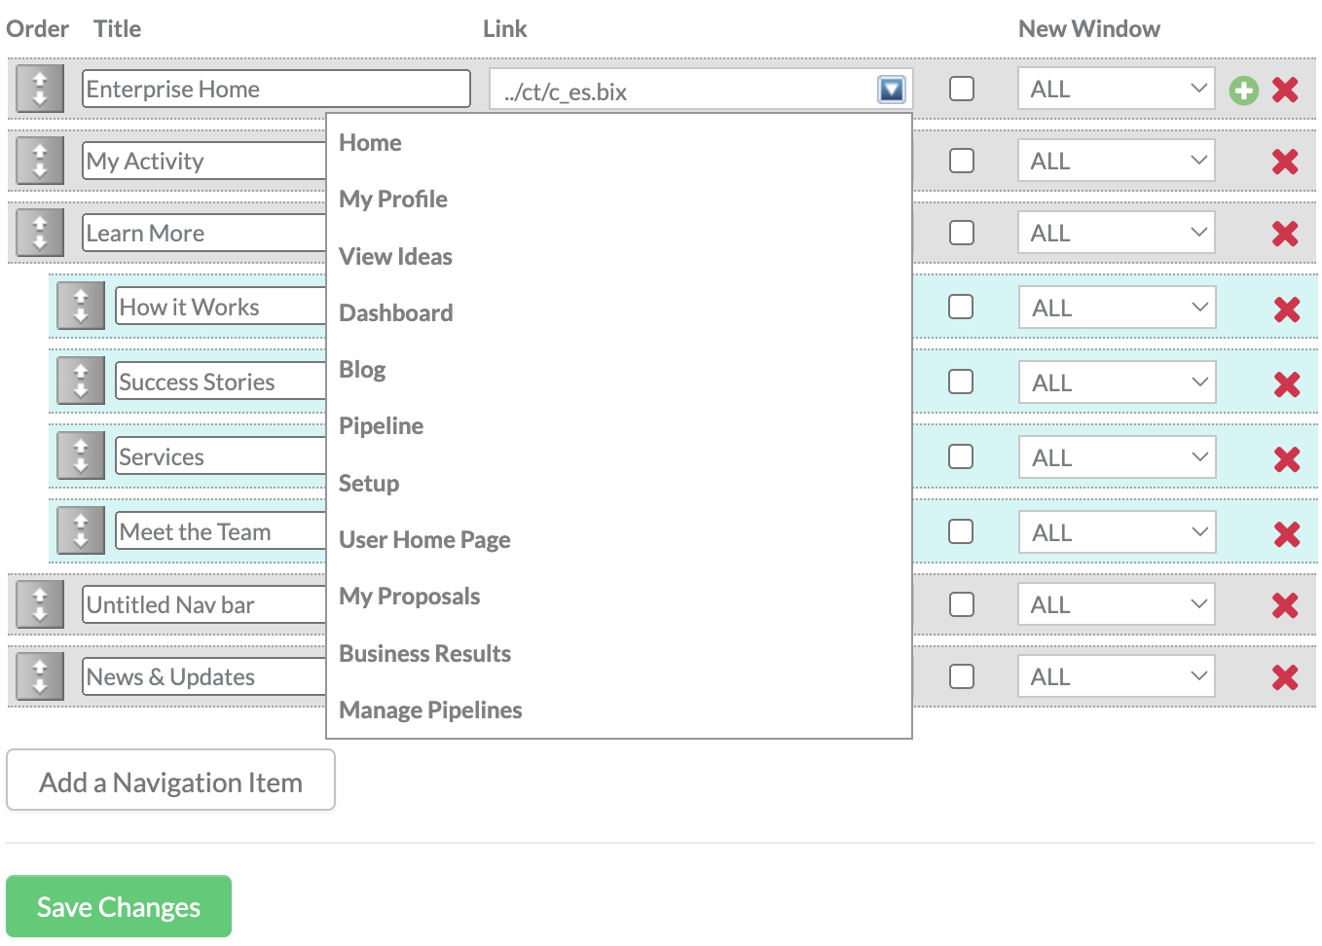
Task: Choose My Proposals link option
Action: pyautogui.click(x=410, y=597)
